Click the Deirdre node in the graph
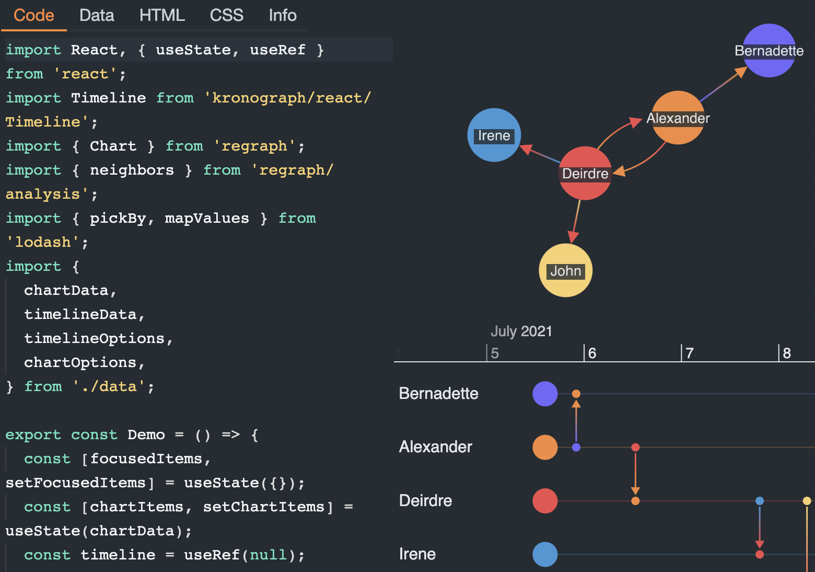Screen dimensions: 815x572 (x=585, y=173)
